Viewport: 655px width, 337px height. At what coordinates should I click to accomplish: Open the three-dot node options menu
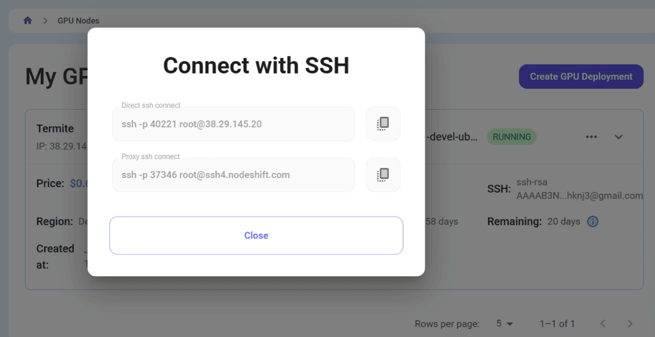591,137
